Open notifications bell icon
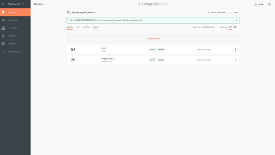Viewport: 275px width, 155px height. 269,4
